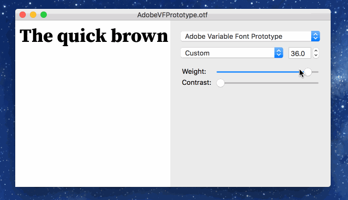348x200 pixels.
Task: Click the Contrast slider knob
Action: point(220,83)
